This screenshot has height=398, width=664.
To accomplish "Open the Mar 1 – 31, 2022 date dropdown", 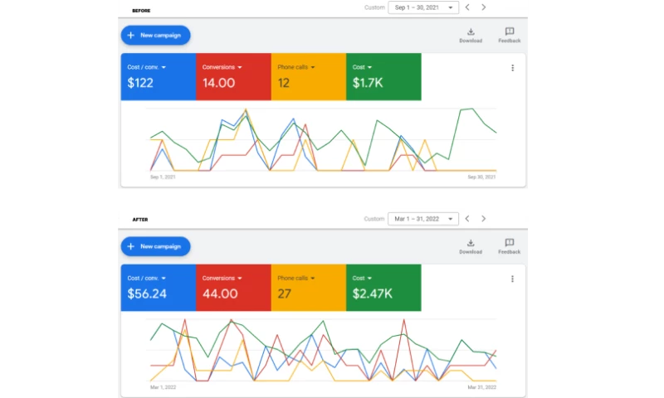I will [423, 219].
